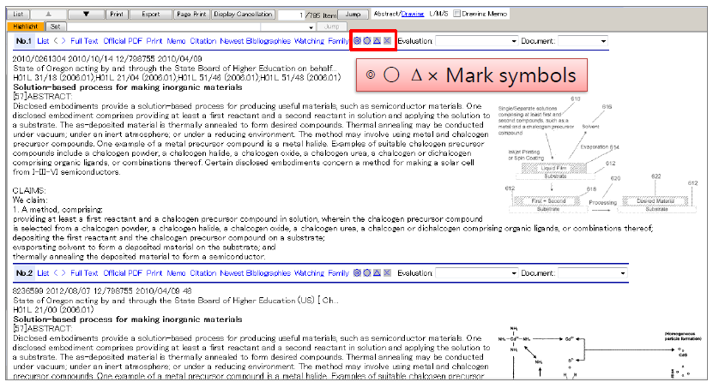The height and width of the screenshot is (388, 719).
Task: Mark document No.1 with the double circle symbol
Action: 357,41
